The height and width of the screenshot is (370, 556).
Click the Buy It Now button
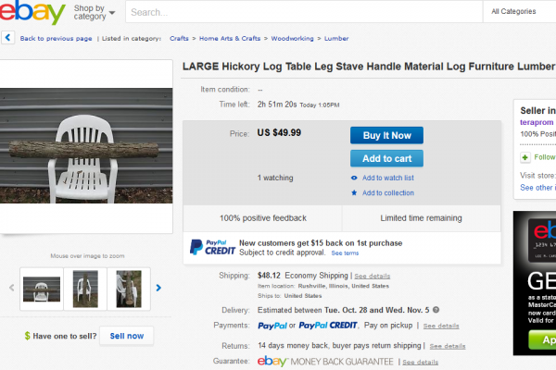386,135
